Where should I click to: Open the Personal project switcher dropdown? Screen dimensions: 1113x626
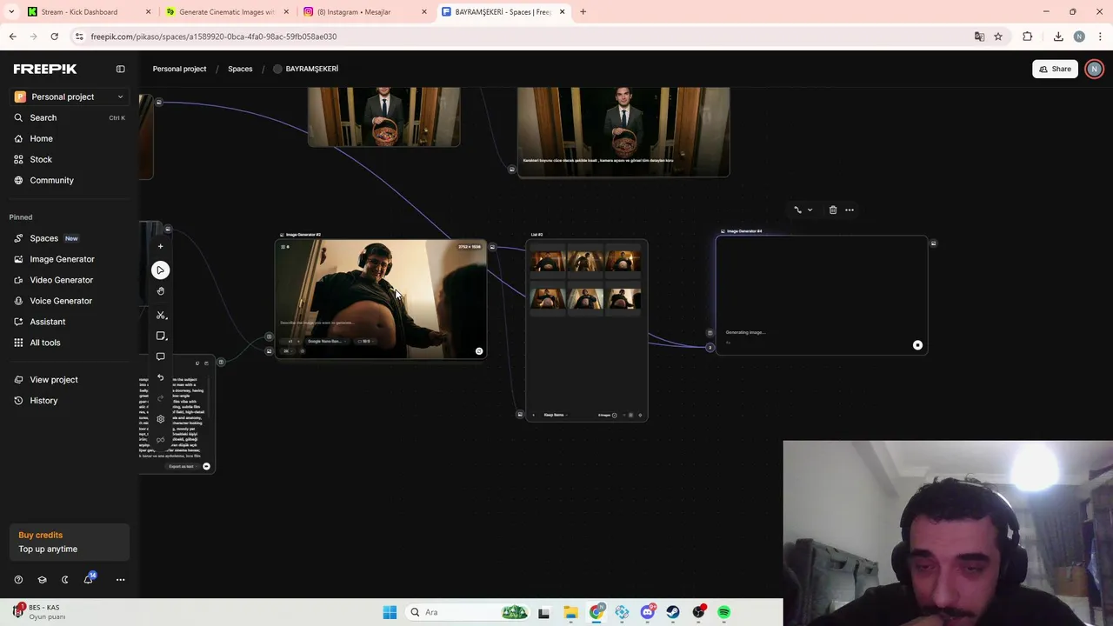70,97
